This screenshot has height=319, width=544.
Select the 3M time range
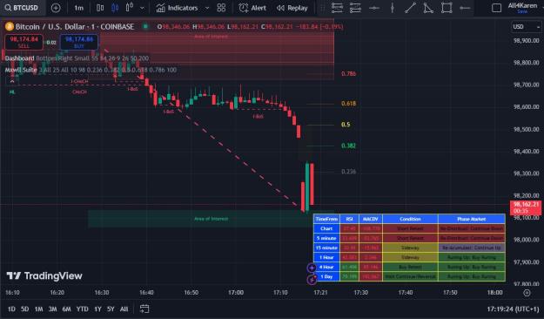click(52, 309)
